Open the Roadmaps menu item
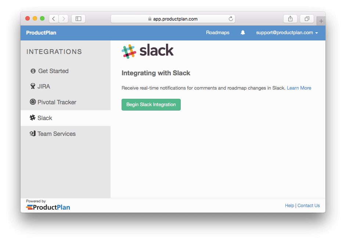This screenshot has height=242, width=346. (217, 33)
